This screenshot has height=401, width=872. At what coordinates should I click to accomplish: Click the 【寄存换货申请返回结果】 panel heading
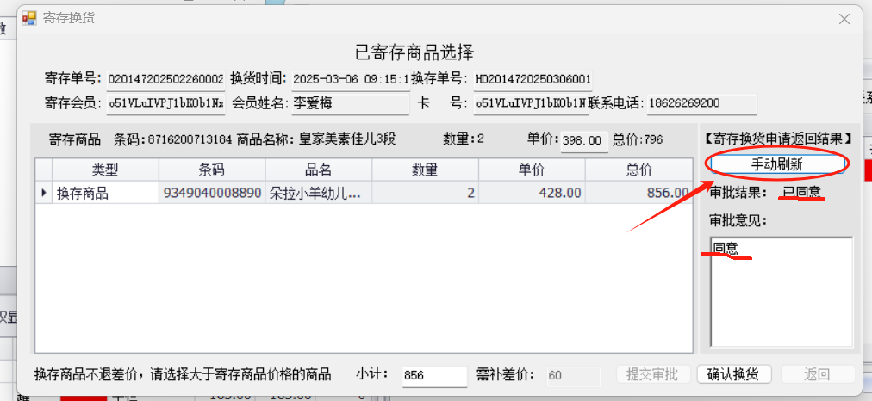[777, 139]
